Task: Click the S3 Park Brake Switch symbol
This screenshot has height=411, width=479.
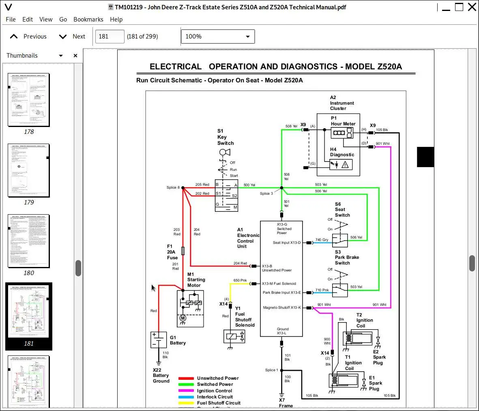Action: 340,290
